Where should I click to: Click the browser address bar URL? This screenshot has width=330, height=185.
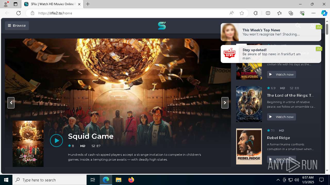pos(55,13)
